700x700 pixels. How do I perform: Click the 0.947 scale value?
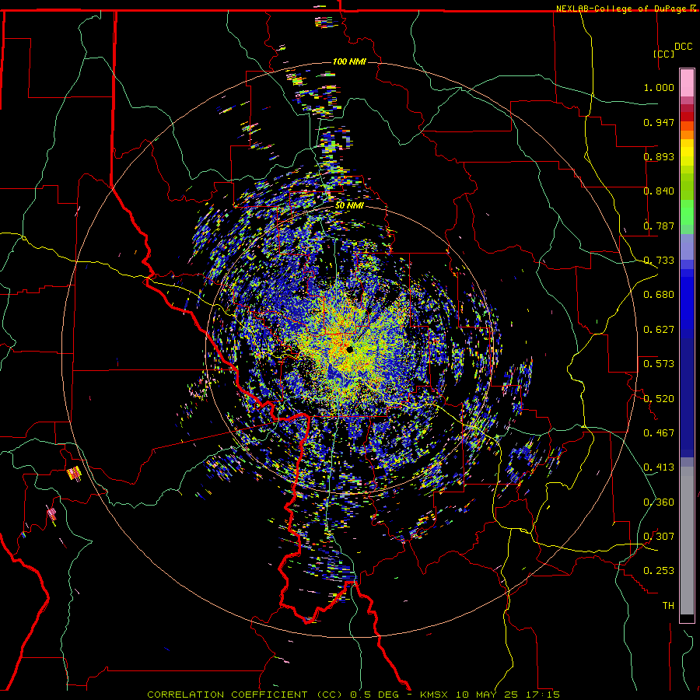coord(659,122)
